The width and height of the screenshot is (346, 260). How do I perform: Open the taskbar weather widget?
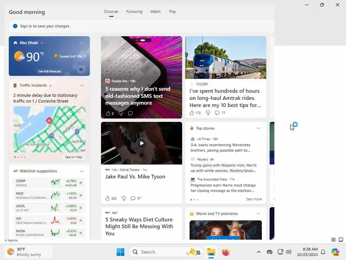coord(29,252)
